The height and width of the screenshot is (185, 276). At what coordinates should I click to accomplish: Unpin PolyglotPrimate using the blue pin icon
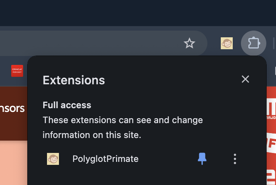(202, 159)
